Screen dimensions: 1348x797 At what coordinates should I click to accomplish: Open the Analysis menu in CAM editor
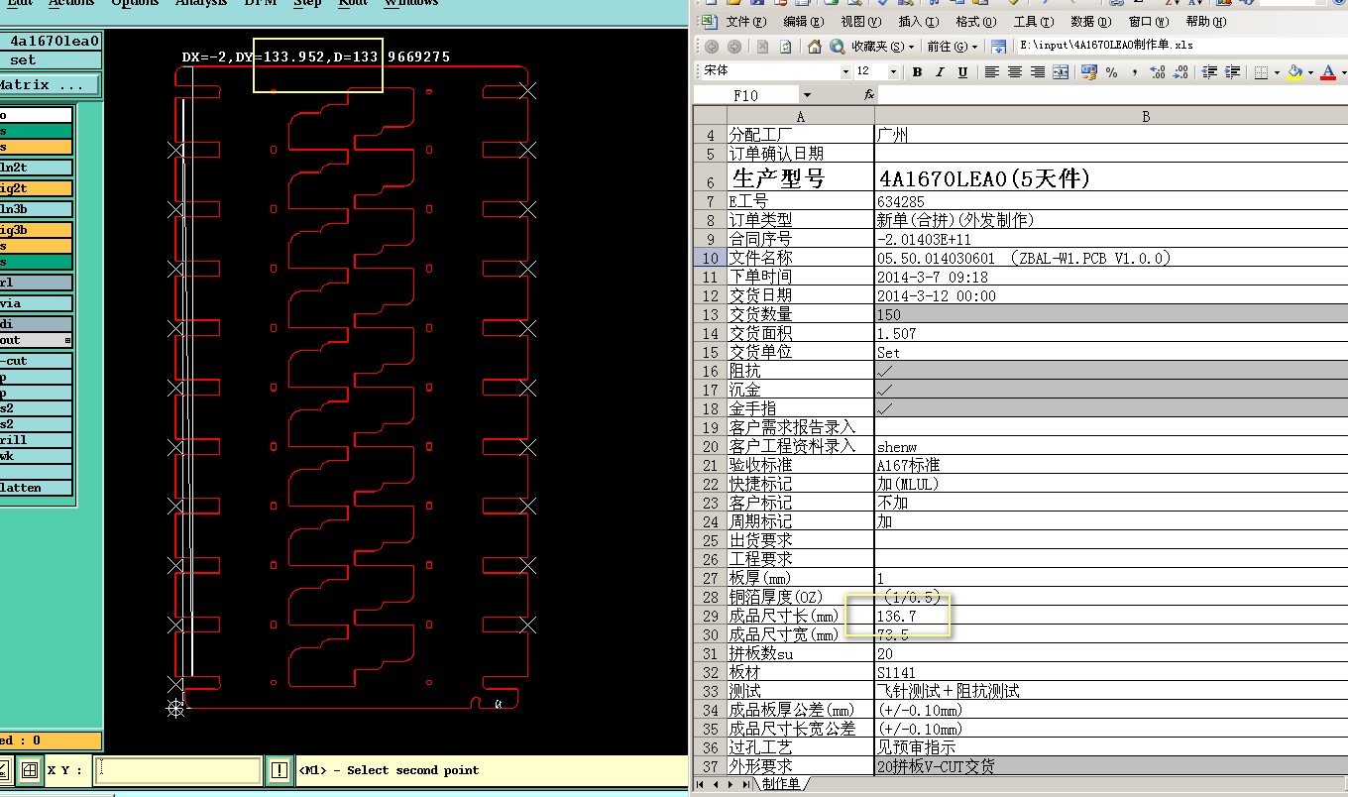(201, 4)
